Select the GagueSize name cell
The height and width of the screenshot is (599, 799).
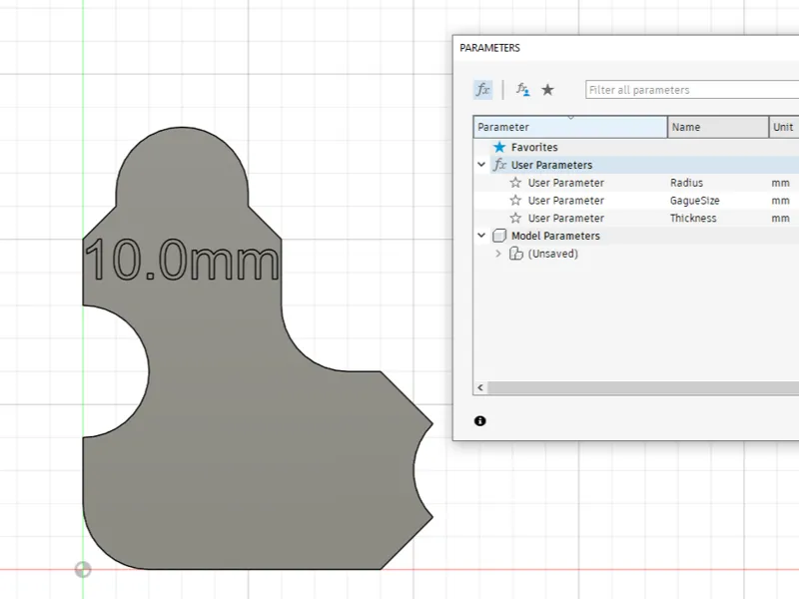click(x=694, y=201)
